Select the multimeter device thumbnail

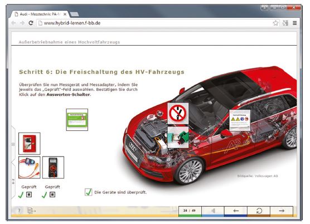tap(53, 167)
